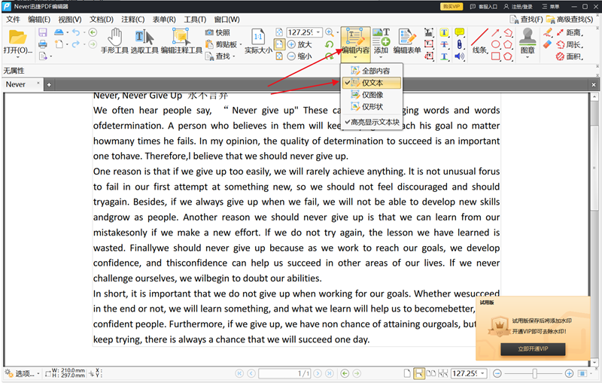
Task: Toggle the highlighted fit-page view button
Action: [279, 44]
